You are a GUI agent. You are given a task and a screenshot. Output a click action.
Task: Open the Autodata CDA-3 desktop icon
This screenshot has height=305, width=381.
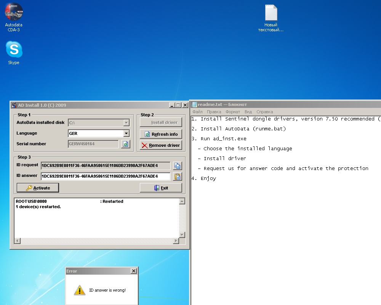(14, 17)
